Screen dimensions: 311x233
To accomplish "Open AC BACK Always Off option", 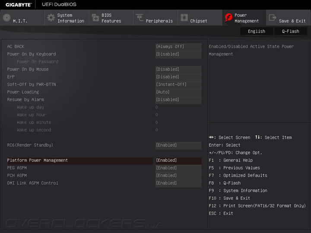I will coord(178,47).
